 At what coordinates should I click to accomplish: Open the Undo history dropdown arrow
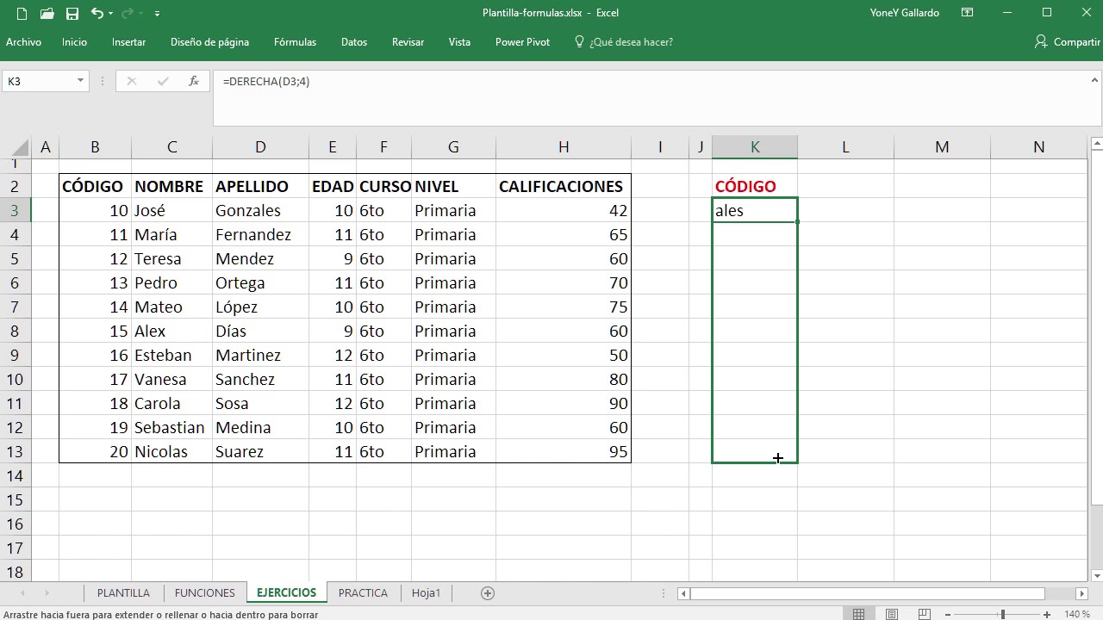pyautogui.click(x=110, y=14)
